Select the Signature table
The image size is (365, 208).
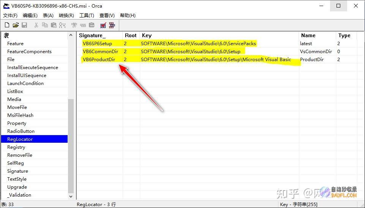[x=18, y=171]
